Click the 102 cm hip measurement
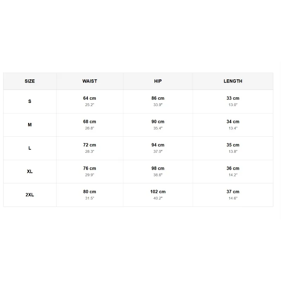Viewport: 281px width, 281px height. click(158, 192)
